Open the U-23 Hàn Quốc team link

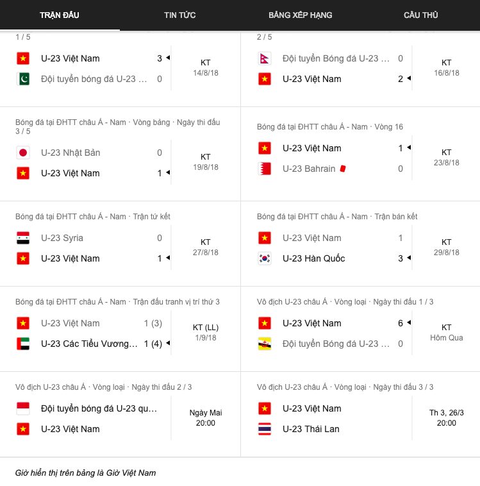tap(313, 258)
